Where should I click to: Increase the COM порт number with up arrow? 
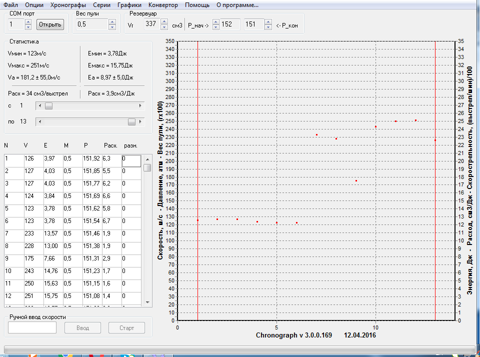28,21
